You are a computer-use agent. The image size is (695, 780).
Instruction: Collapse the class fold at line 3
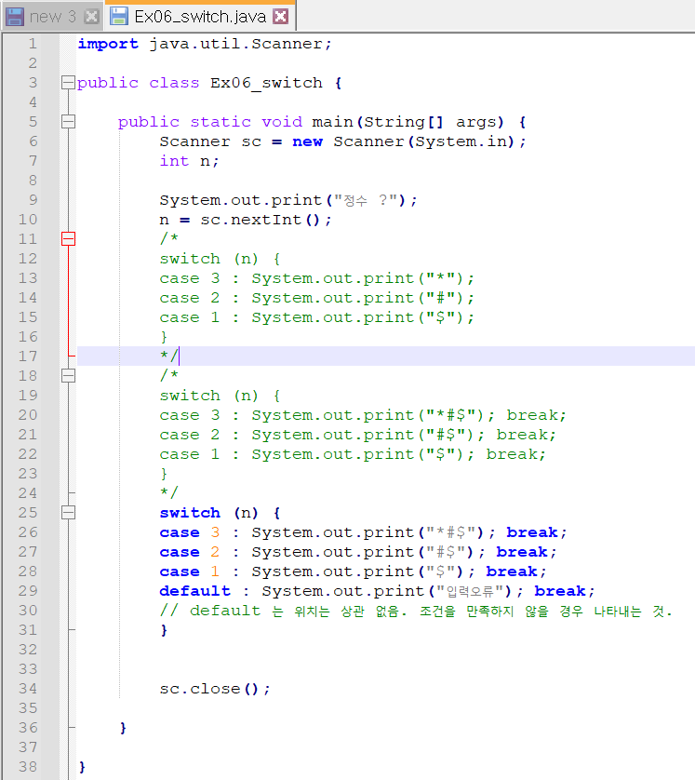(68, 83)
